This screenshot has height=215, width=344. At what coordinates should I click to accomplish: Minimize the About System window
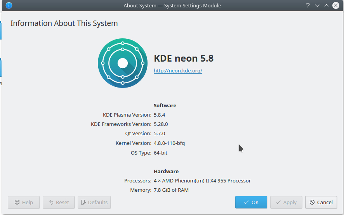tap(317, 5)
